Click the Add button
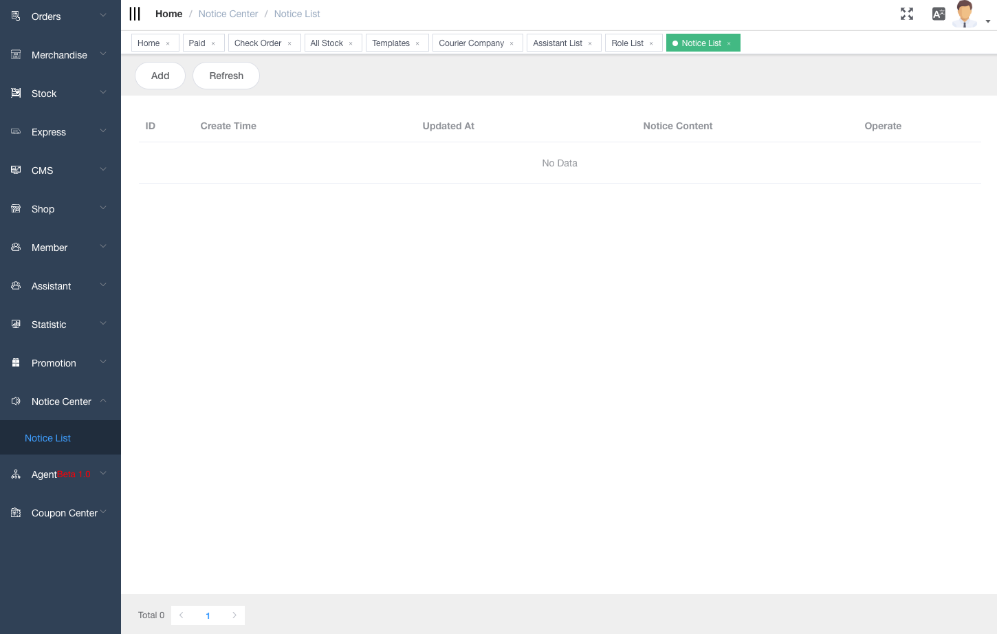 pyautogui.click(x=160, y=76)
